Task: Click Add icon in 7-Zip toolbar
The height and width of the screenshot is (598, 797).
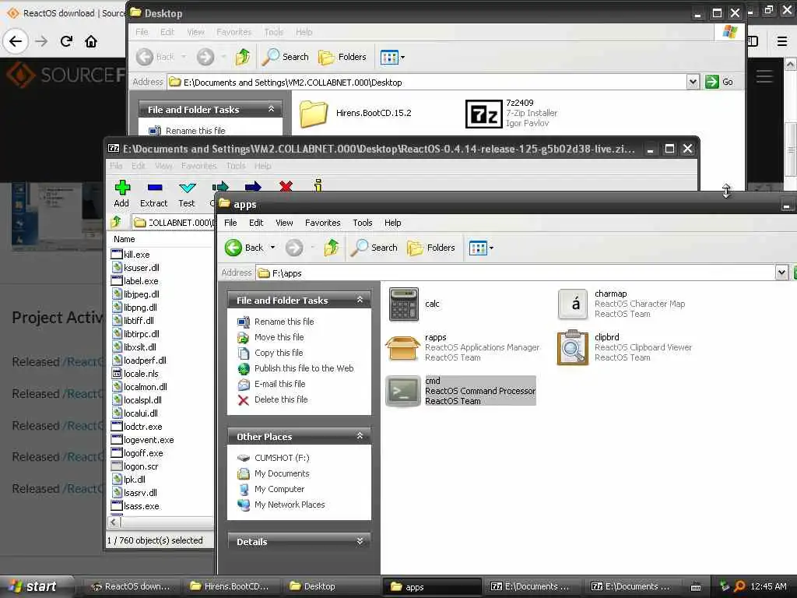Action: pyautogui.click(x=121, y=188)
